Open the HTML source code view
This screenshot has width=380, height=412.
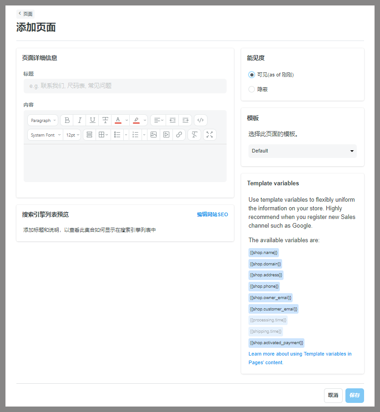(x=201, y=120)
